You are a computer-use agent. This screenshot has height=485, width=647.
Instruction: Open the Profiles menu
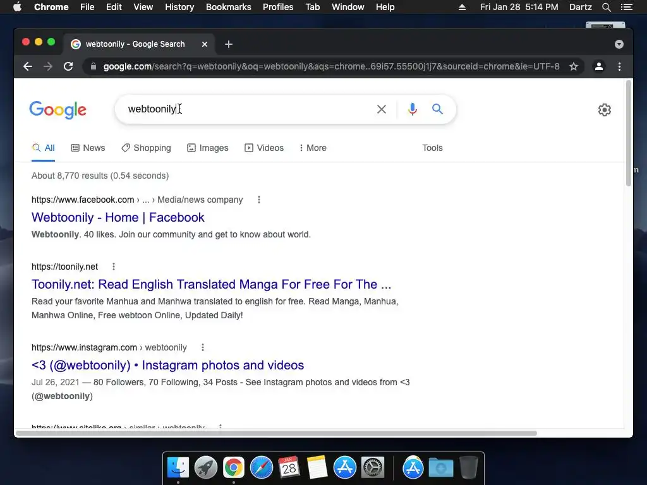tap(278, 7)
